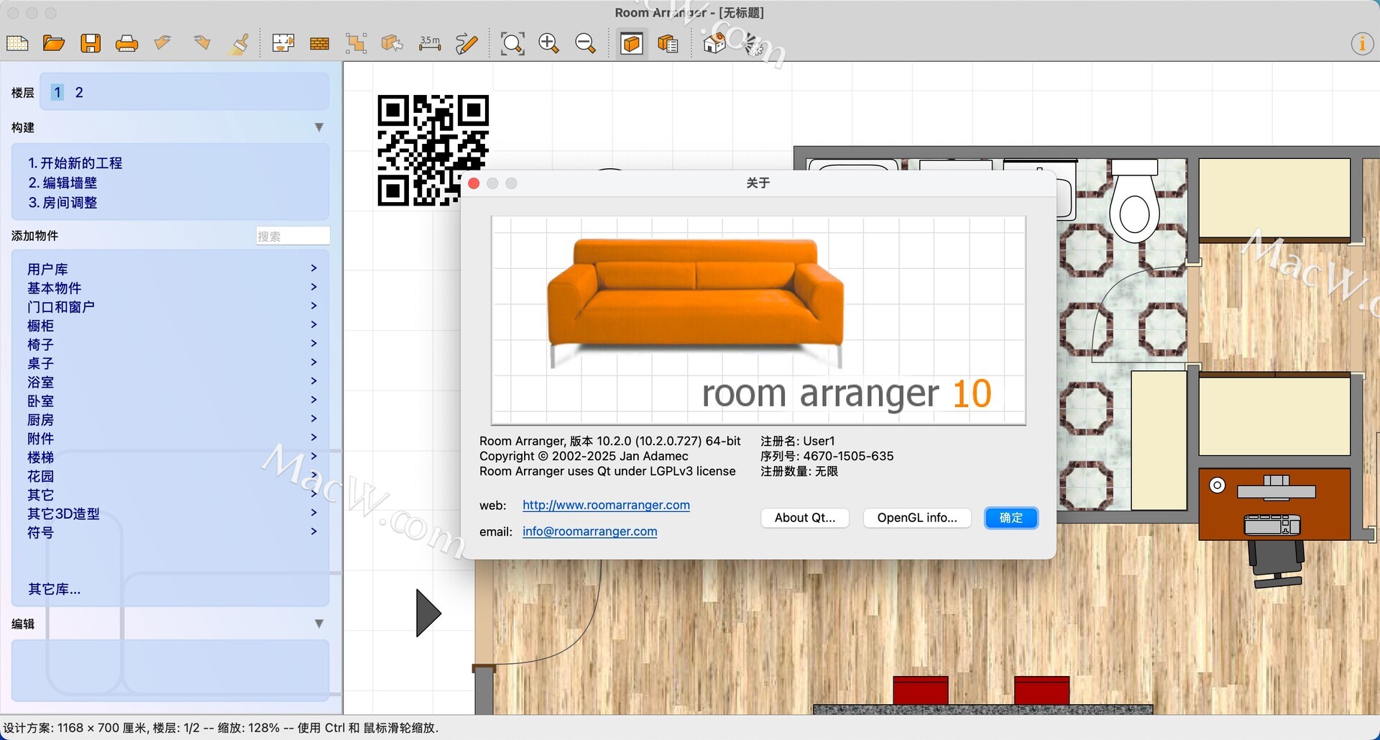The width and height of the screenshot is (1380, 740).
Task: Click the info@roomarranger.com email link
Action: click(x=589, y=531)
